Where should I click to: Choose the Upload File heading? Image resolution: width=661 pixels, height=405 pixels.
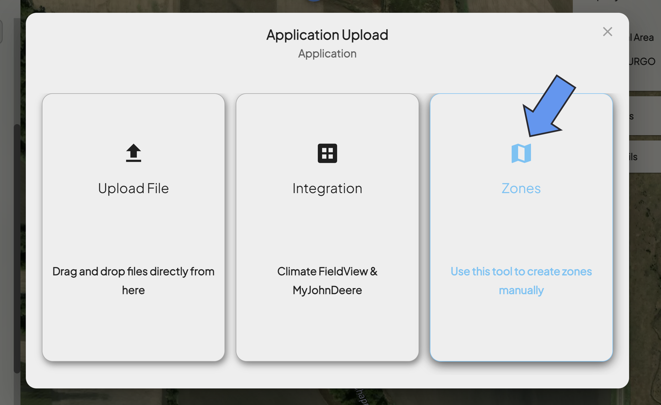(133, 188)
